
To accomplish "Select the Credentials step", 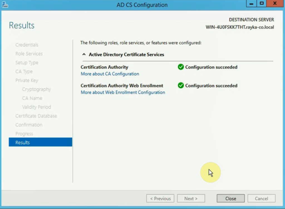I will (27, 45).
